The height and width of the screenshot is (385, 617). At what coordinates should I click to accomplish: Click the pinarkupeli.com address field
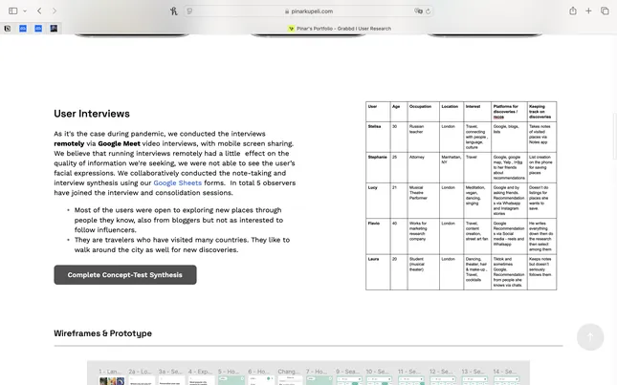308,11
